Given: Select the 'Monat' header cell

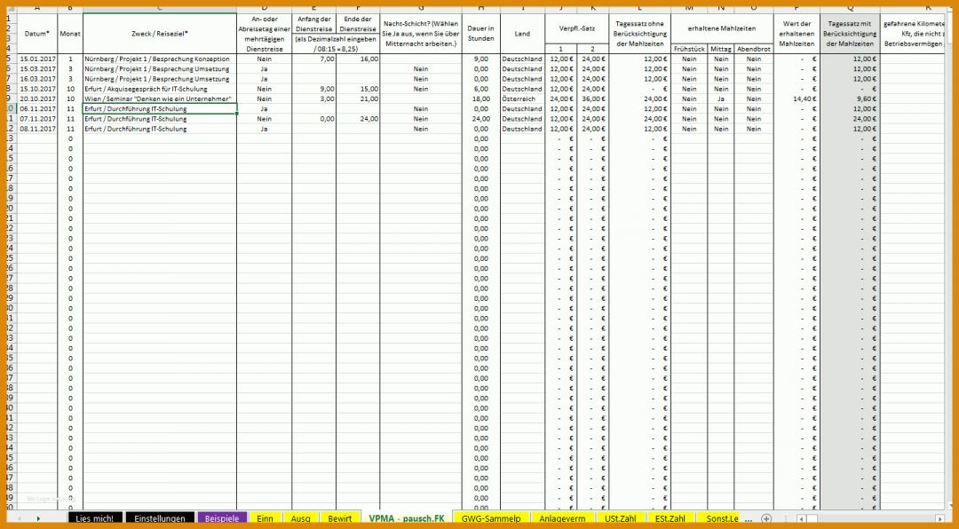Looking at the screenshot, I should (70, 34).
